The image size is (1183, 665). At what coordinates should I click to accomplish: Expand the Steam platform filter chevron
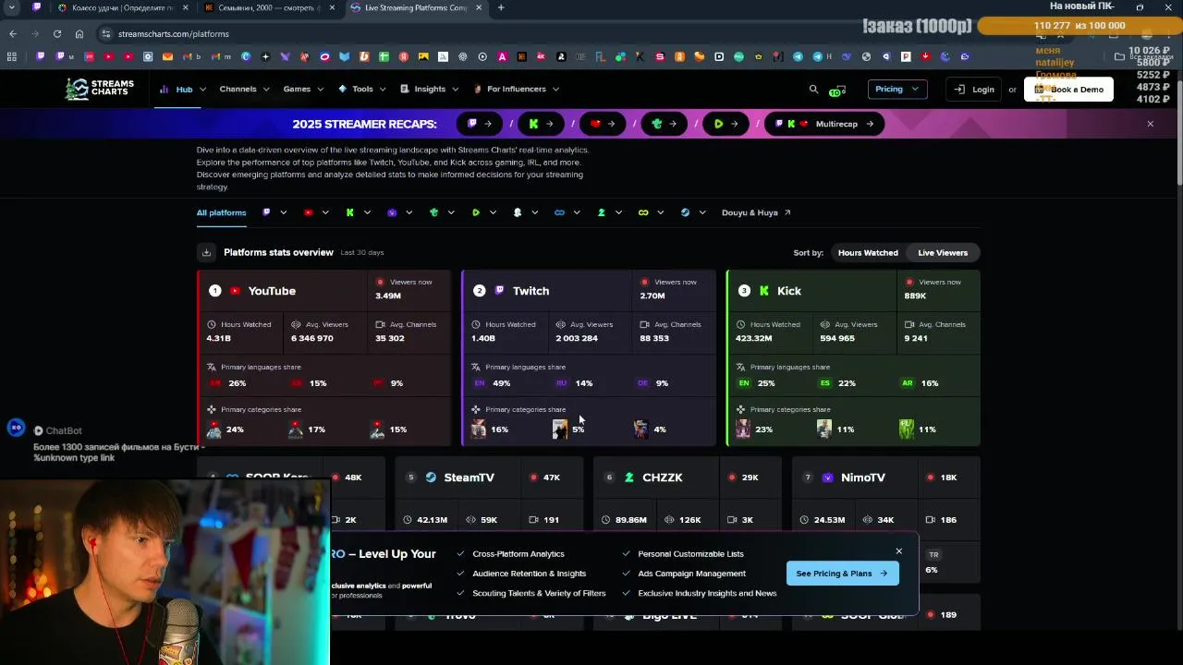702,212
